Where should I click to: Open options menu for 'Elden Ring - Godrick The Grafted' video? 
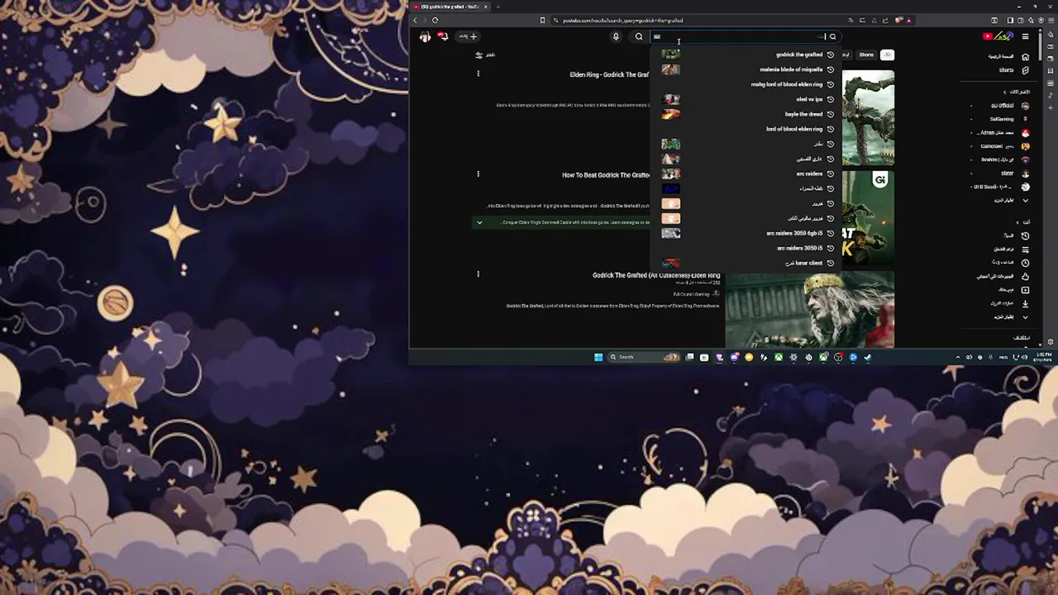pos(478,74)
